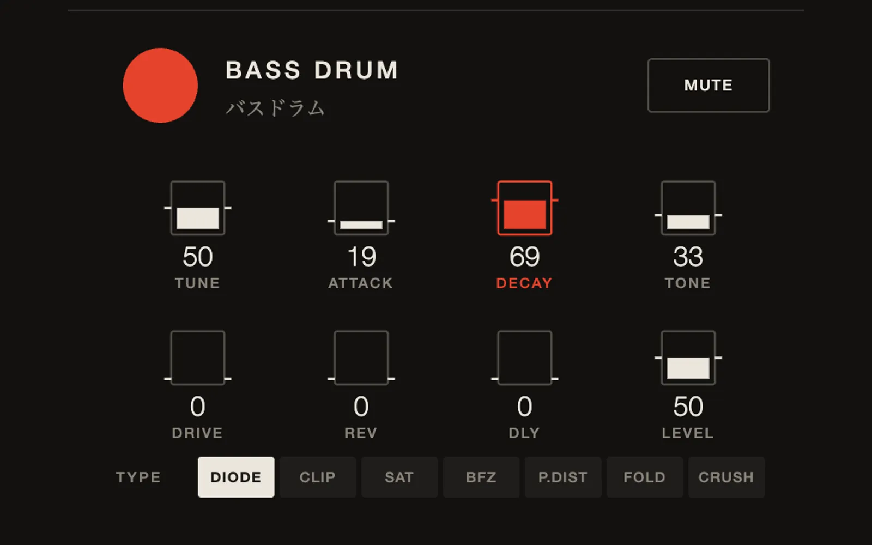This screenshot has width=872, height=545.
Task: Click the red Bass Drum trigger pad
Action: pyautogui.click(x=160, y=86)
